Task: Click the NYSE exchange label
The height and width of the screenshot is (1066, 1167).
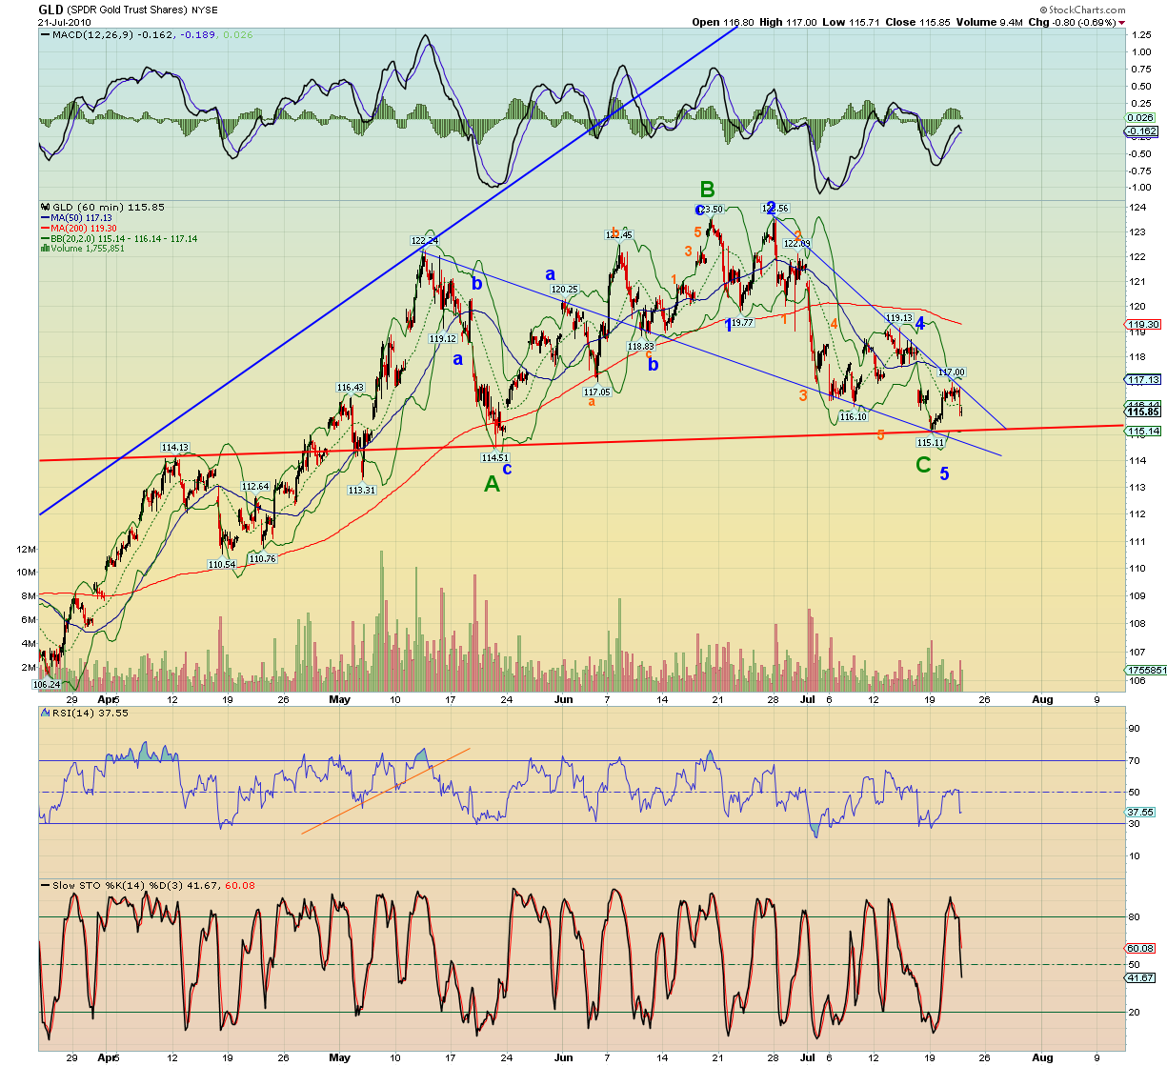Action: [204, 10]
